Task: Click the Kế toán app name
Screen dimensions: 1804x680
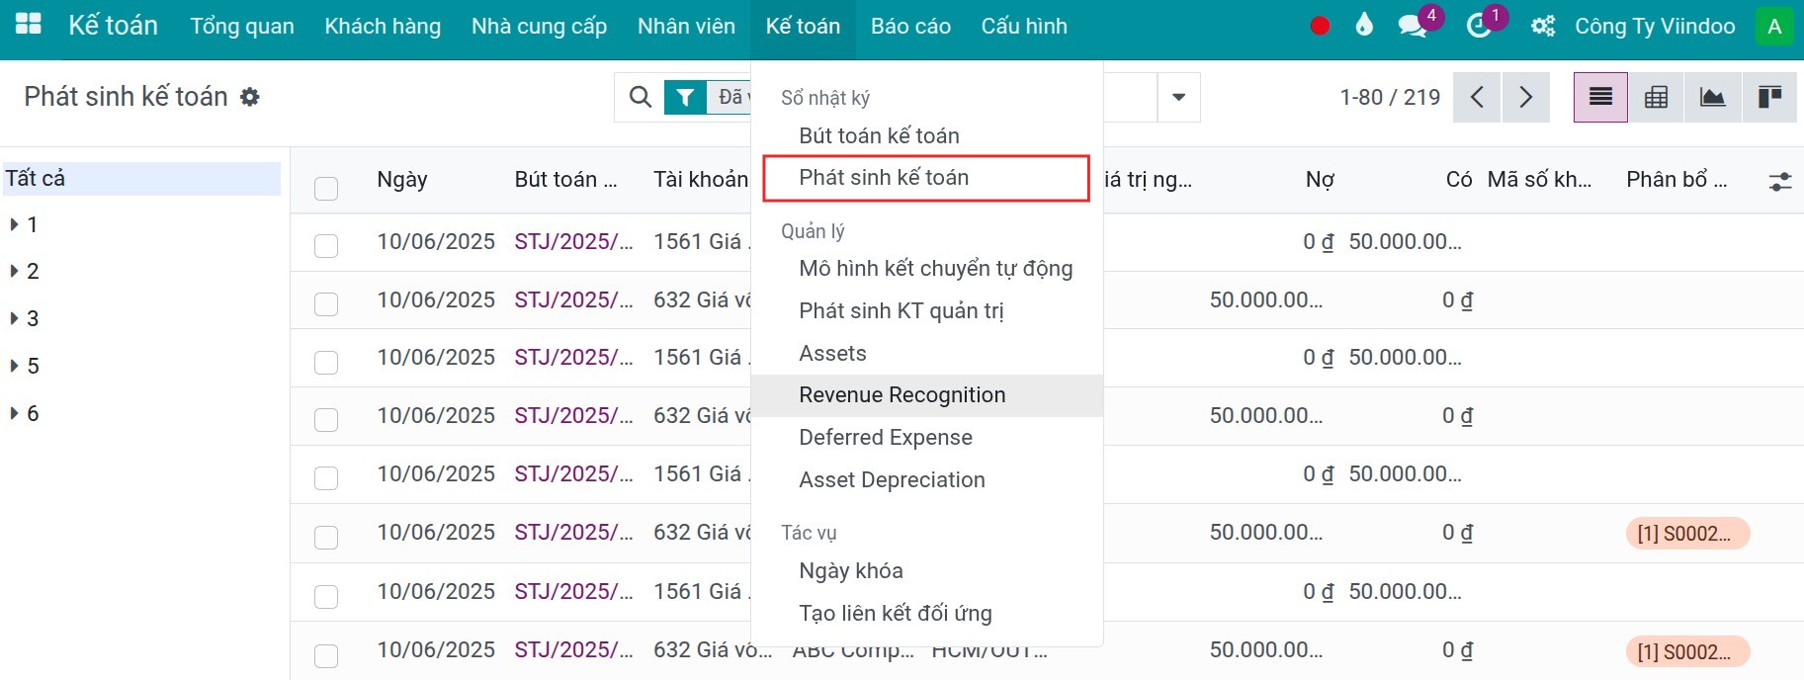Action: [113, 26]
